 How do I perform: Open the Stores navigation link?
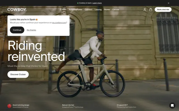pyautogui.click(x=107, y=9)
